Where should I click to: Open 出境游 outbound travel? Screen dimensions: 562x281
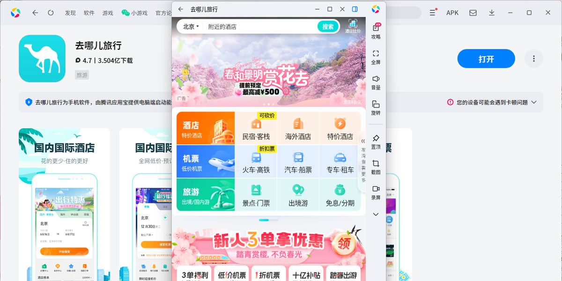298,195
